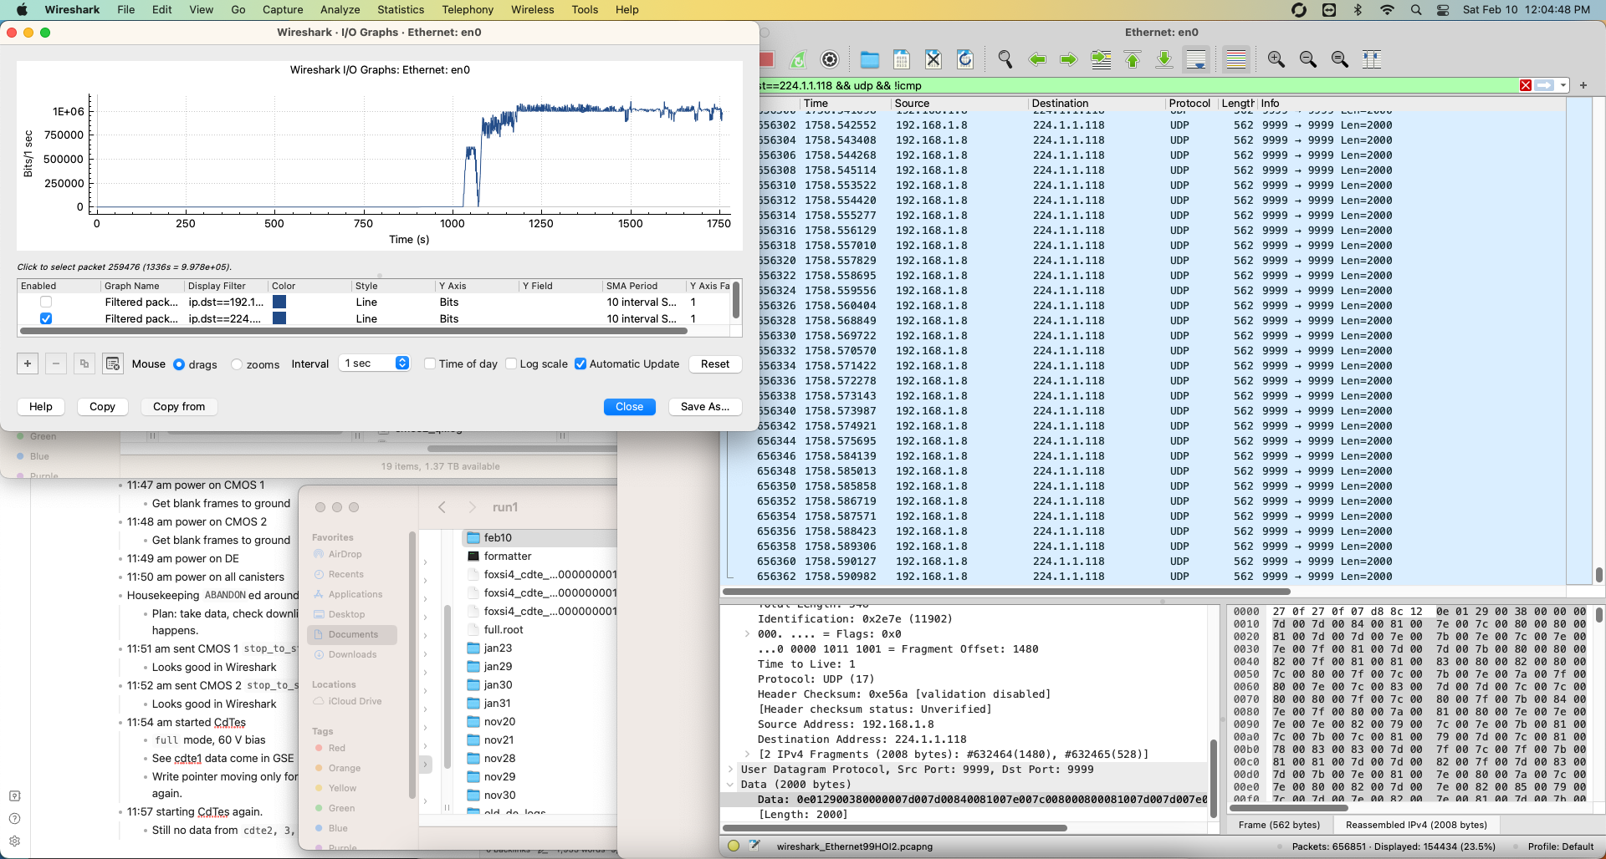Click Go to specified packet icon
The image size is (1606, 859).
(1101, 59)
